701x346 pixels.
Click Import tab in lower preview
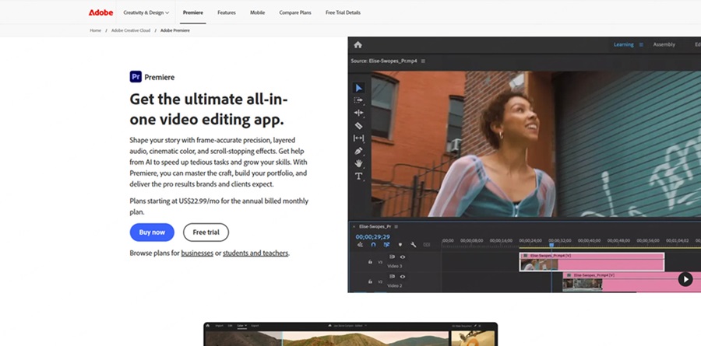(x=219, y=326)
